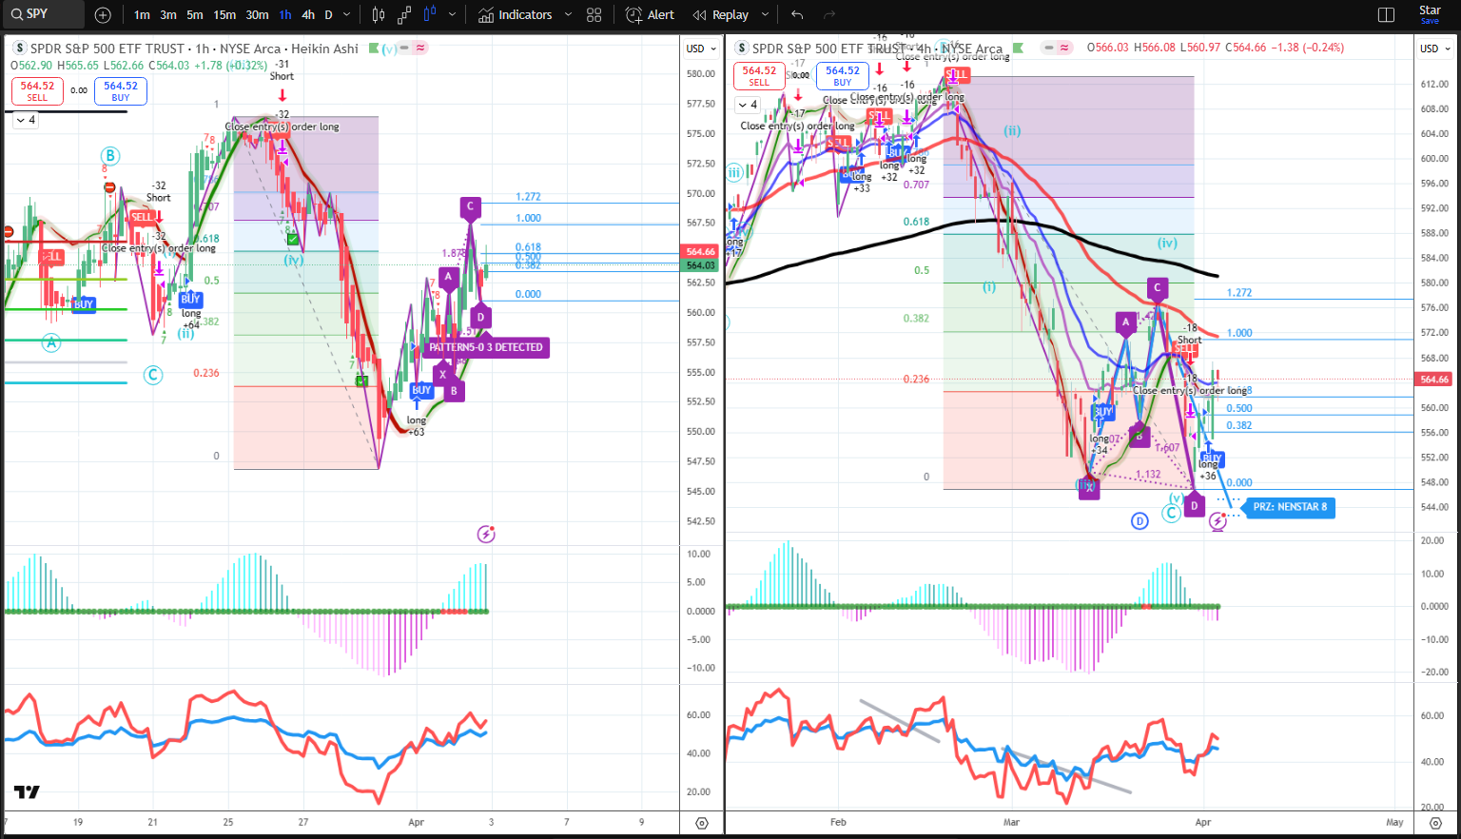Image resolution: width=1461 pixels, height=839 pixels.
Task: Click the 1.000 Fibonacci level label on the 1h chart
Action: pos(529,218)
